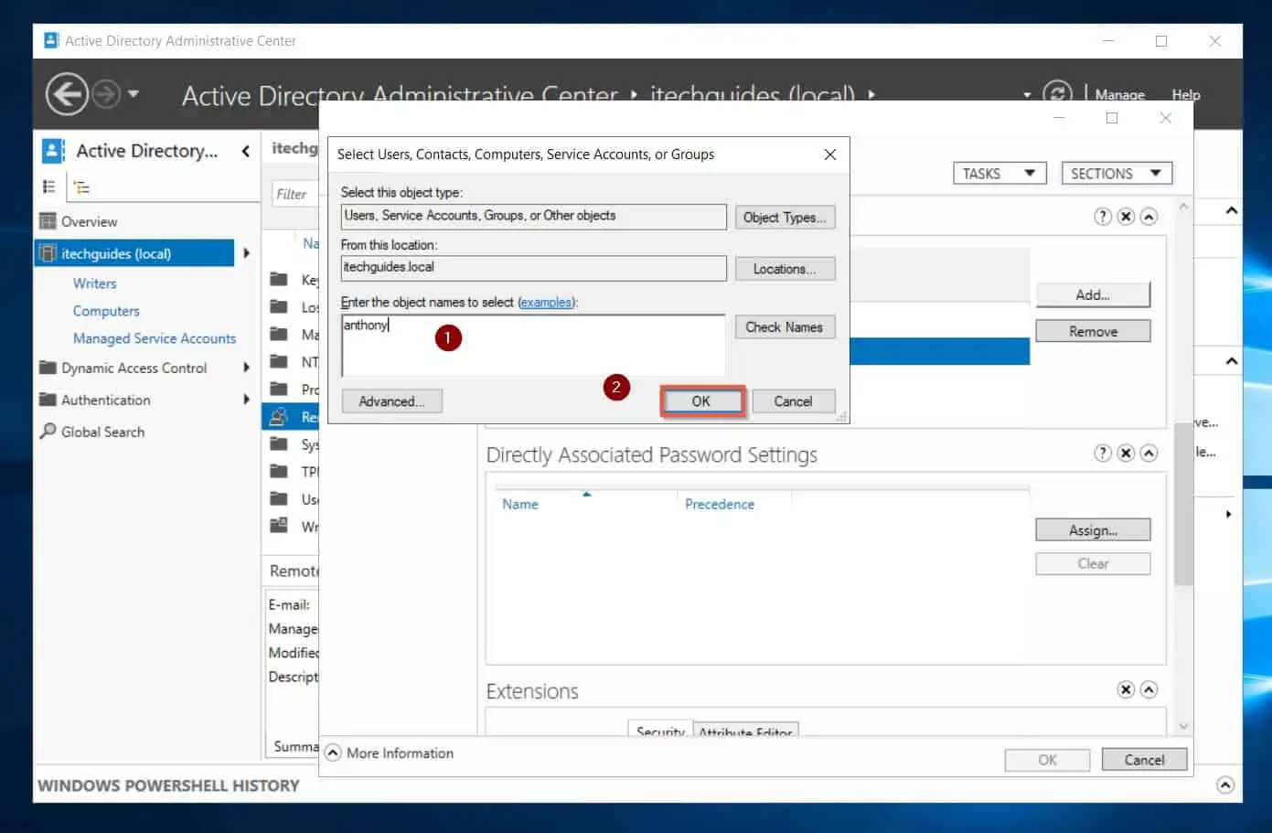Screen dimensions: 1272x833
Task: Open the Computers container
Action: (x=106, y=311)
